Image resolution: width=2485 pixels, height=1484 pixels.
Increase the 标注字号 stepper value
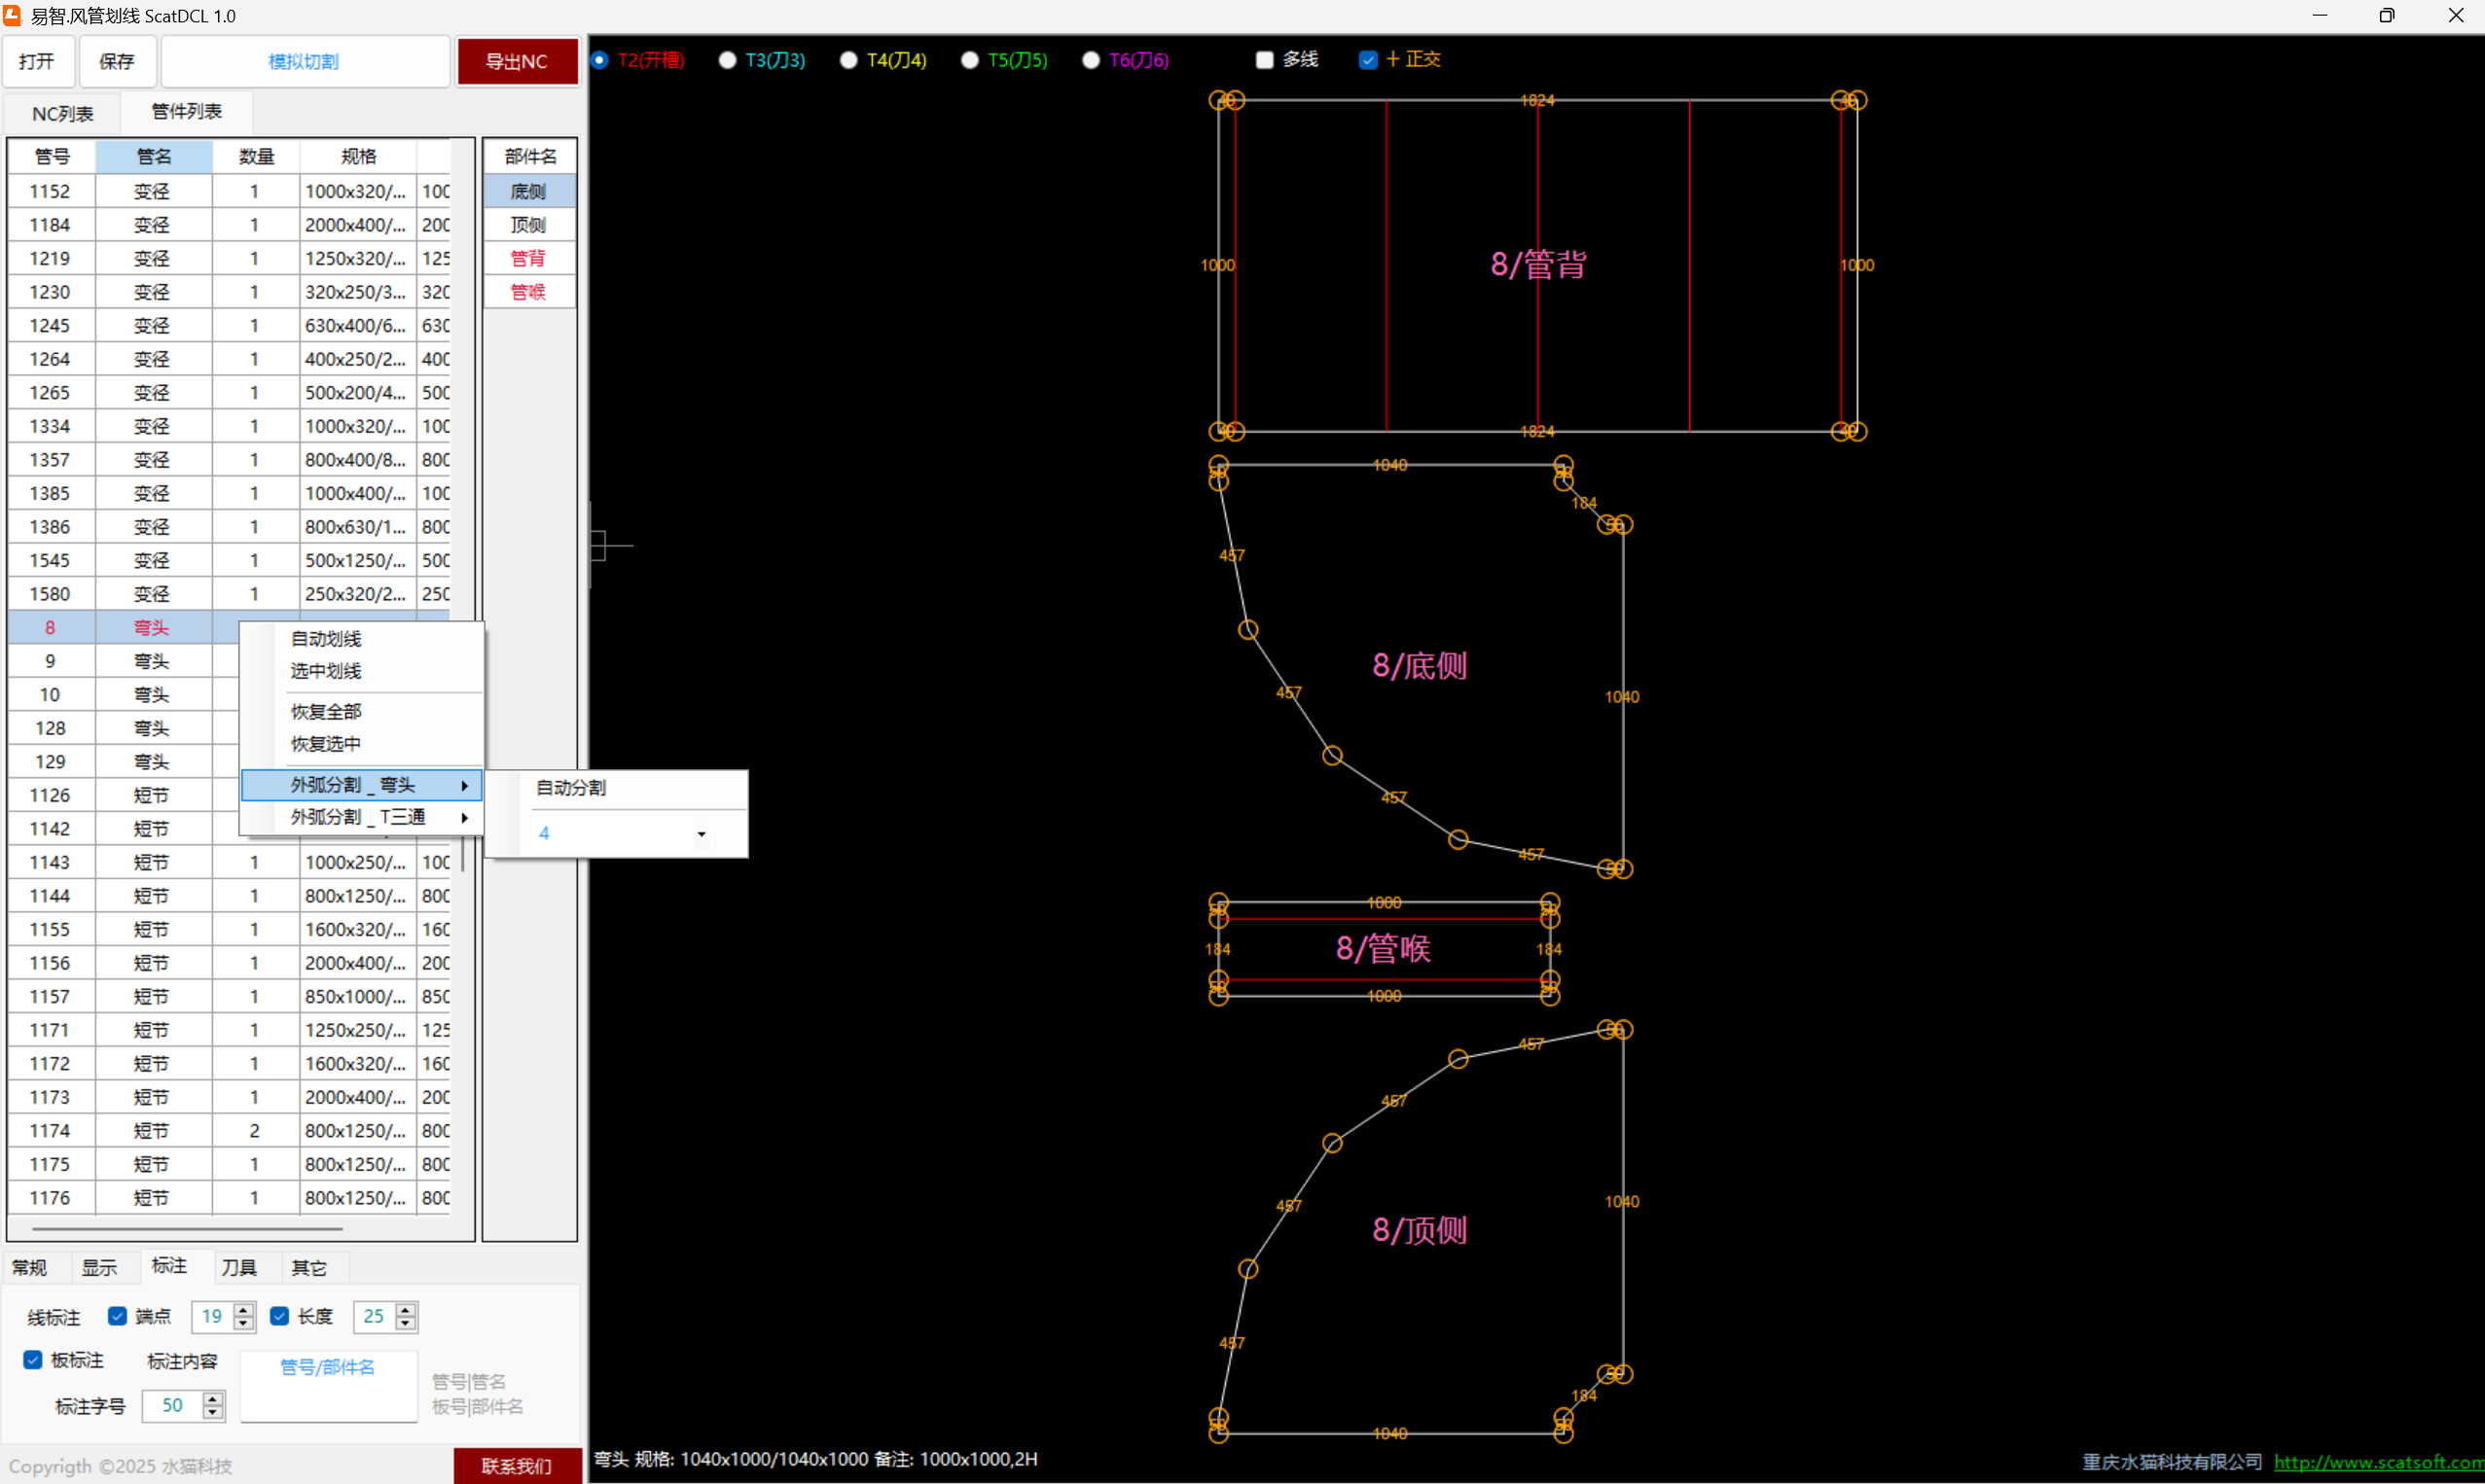tap(212, 1399)
